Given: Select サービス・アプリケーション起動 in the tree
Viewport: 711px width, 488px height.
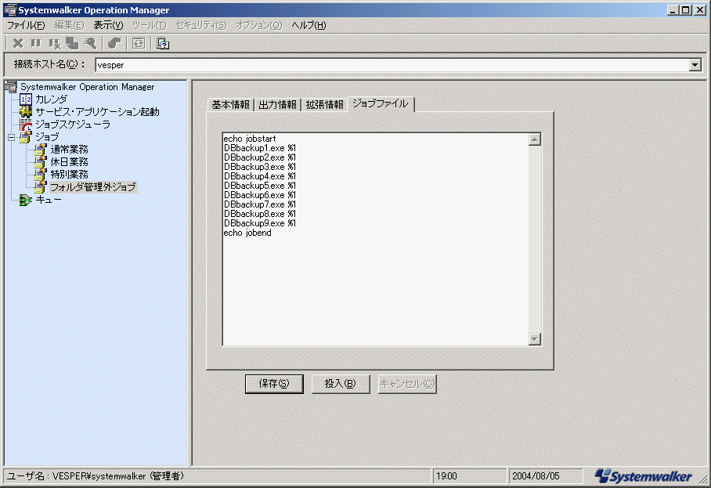Looking at the screenshot, I should (x=98, y=111).
